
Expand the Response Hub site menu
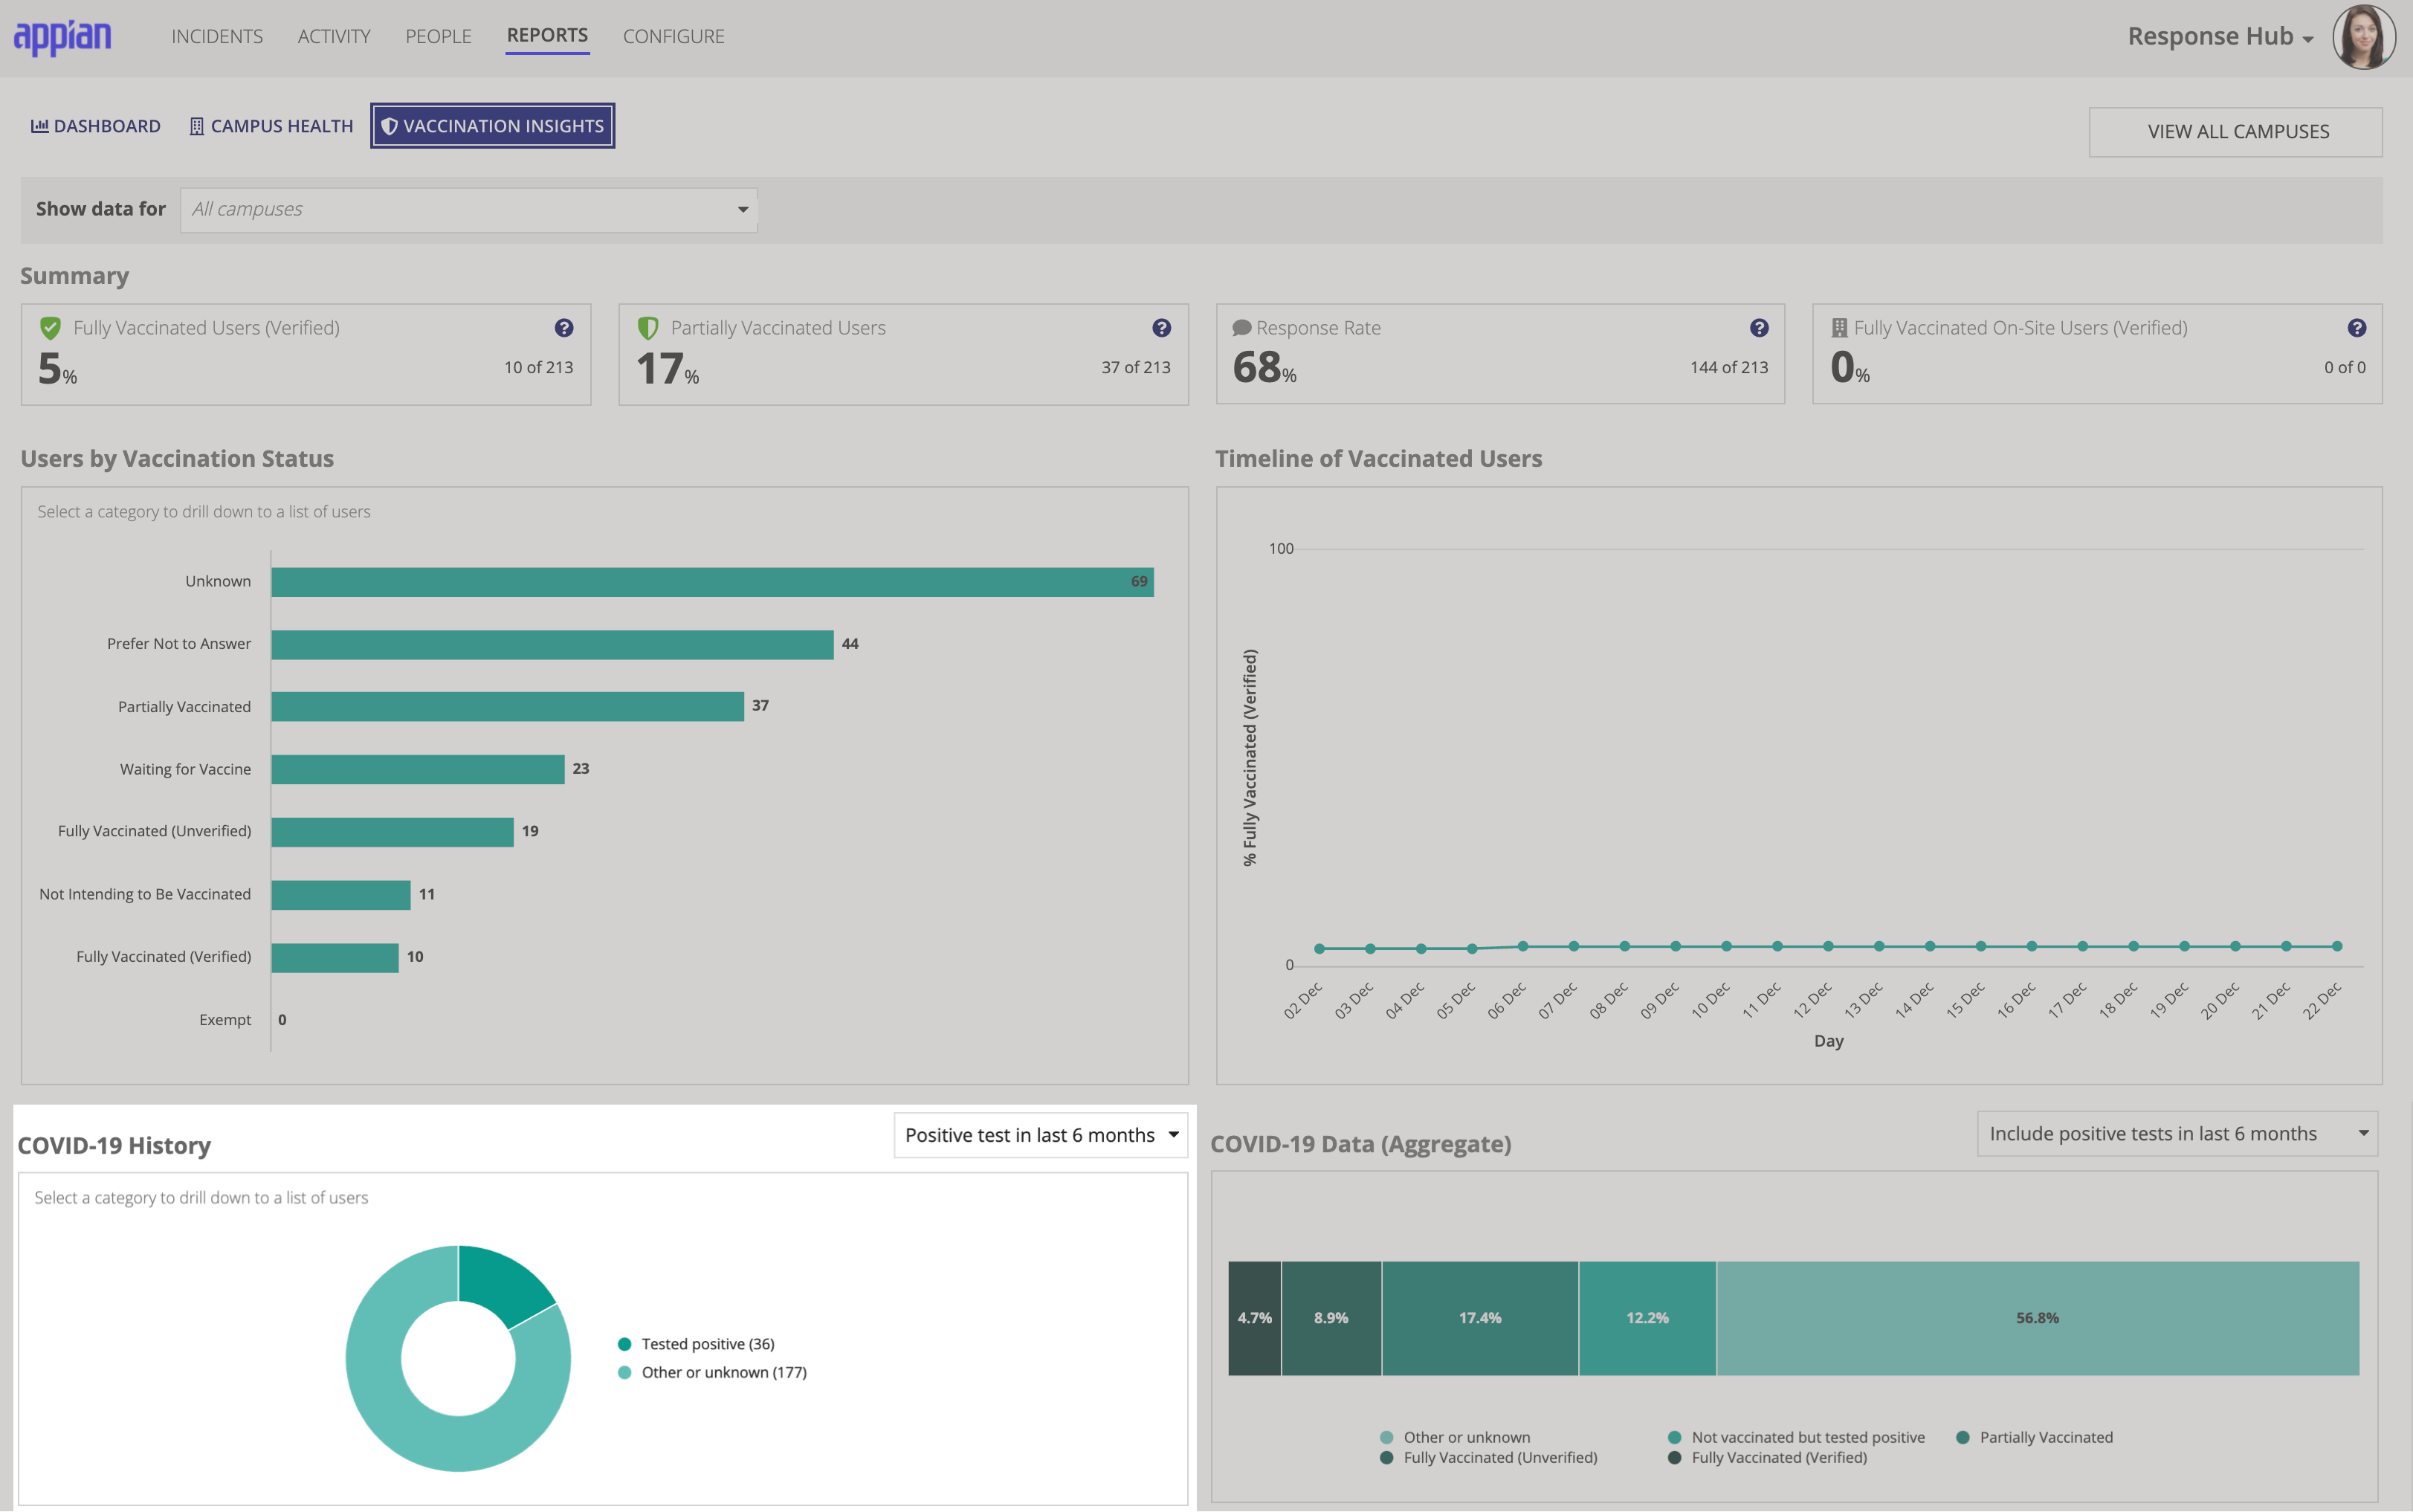click(2220, 37)
